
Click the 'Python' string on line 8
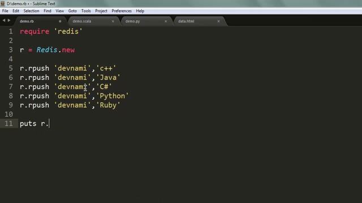(x=113, y=96)
